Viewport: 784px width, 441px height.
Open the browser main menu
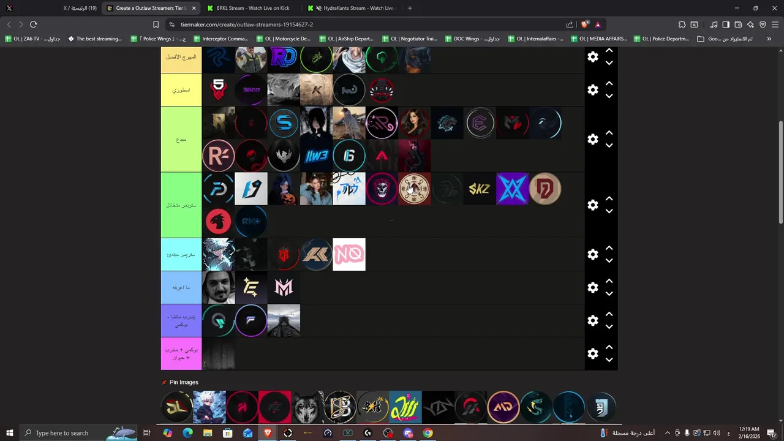775,24
